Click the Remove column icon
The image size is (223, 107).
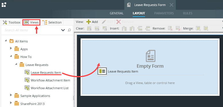pos(170,28)
